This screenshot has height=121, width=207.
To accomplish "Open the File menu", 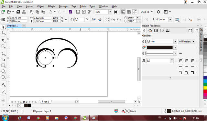I will pyautogui.click(x=4, y=6).
